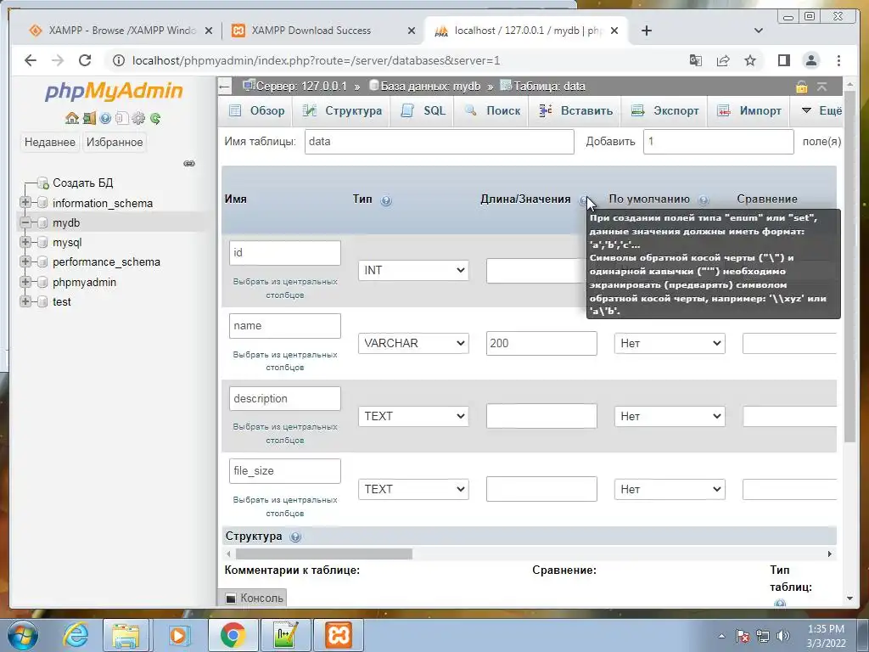Collapse page header with double-chevron icon
869x652 pixels.
click(821, 87)
